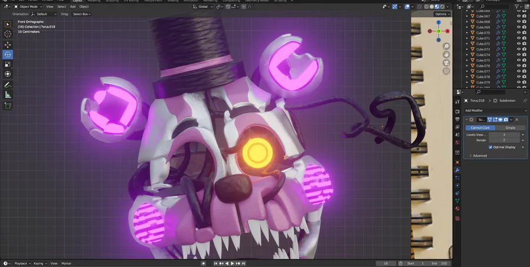This screenshot has height=267, width=530.
Task: Open the Render properties tab
Action: click(x=458, y=112)
